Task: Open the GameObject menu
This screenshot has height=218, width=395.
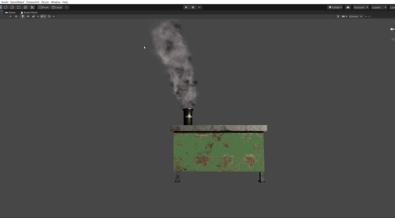Action: (17, 2)
